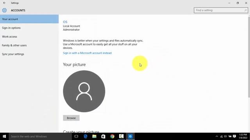Image resolution: width=250 pixels, height=140 pixels.
Task: Click the Browse button for your picture
Action: click(x=71, y=118)
